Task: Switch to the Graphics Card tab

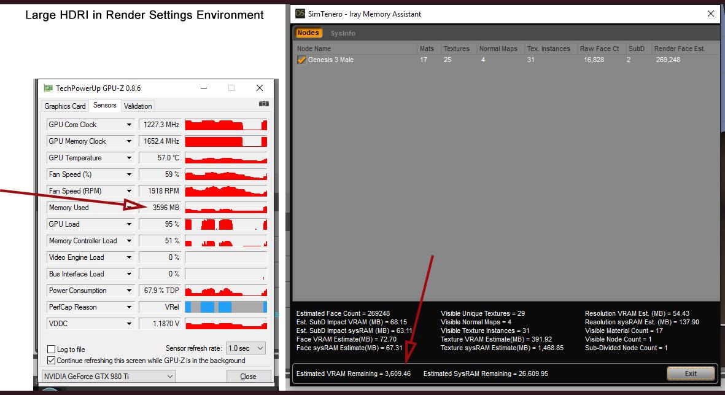Action: pos(64,106)
